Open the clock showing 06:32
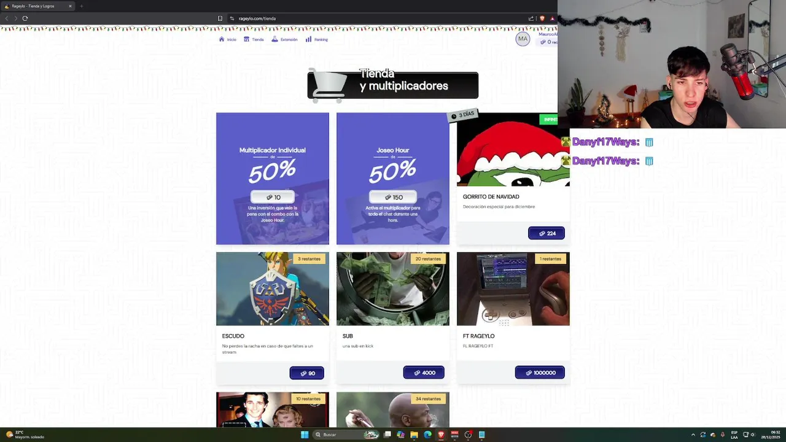Viewport: 786px width, 442px height. click(x=770, y=435)
